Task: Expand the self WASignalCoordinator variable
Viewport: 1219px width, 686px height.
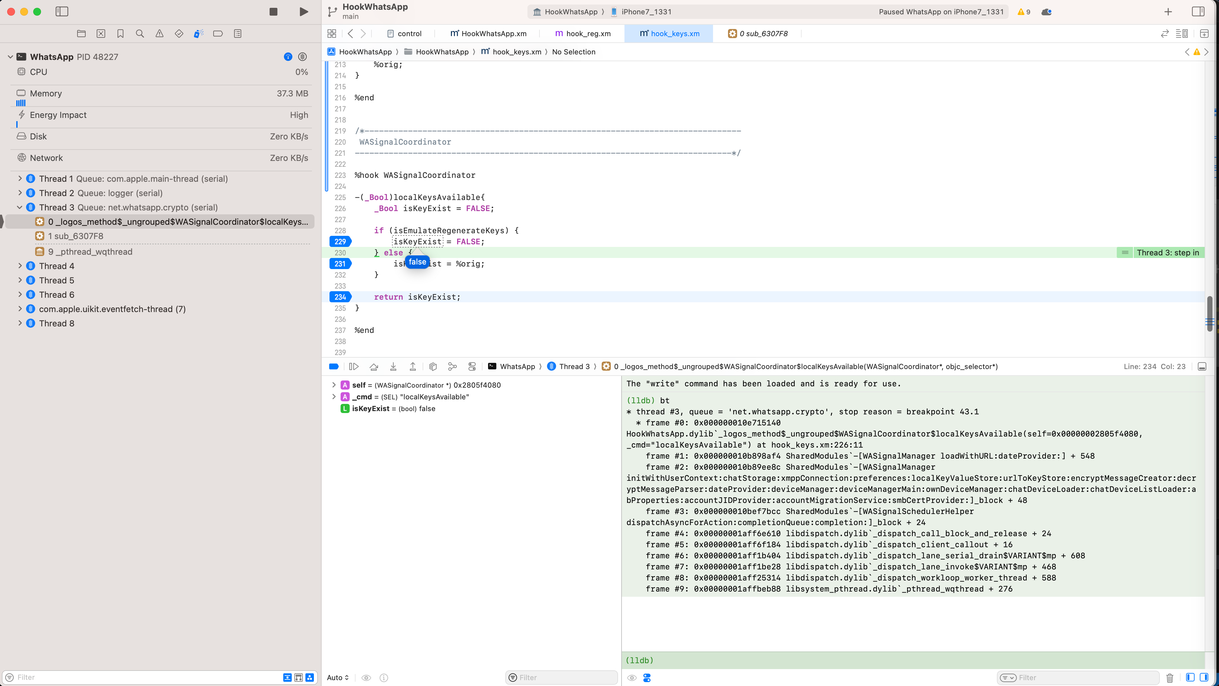Action: tap(334, 384)
